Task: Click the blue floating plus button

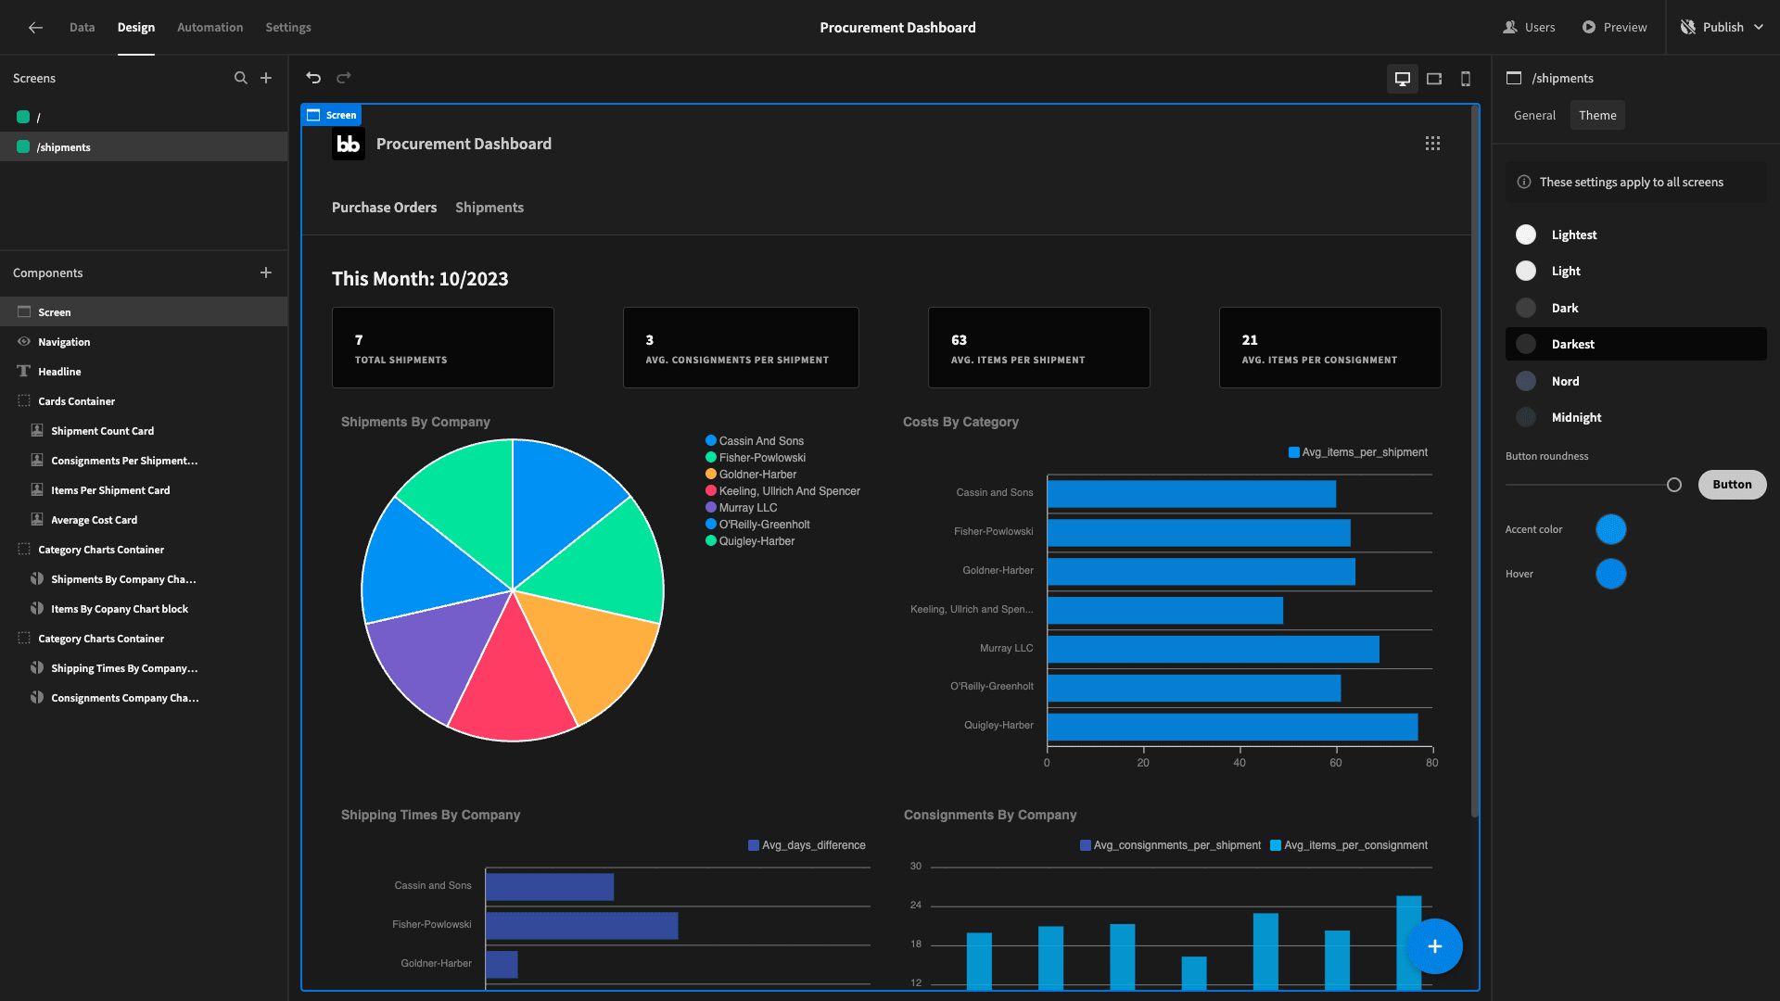Action: point(1434,946)
